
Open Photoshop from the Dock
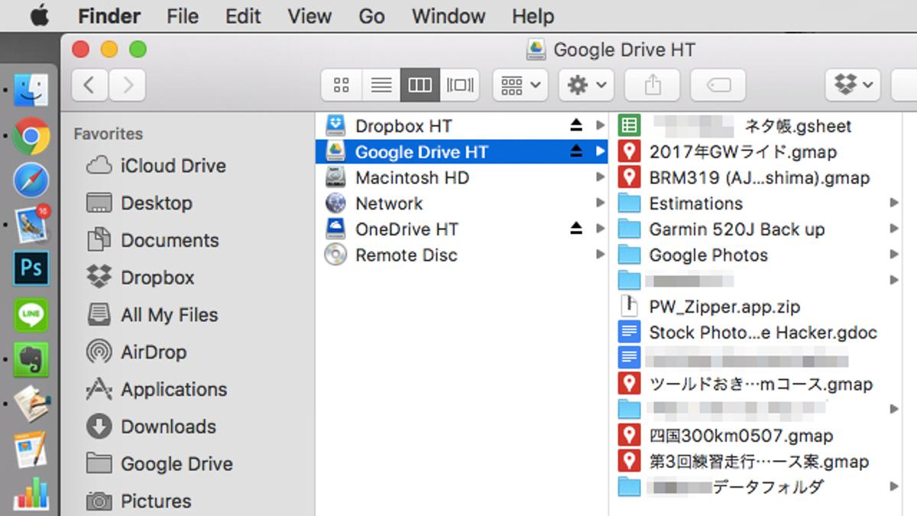[31, 268]
